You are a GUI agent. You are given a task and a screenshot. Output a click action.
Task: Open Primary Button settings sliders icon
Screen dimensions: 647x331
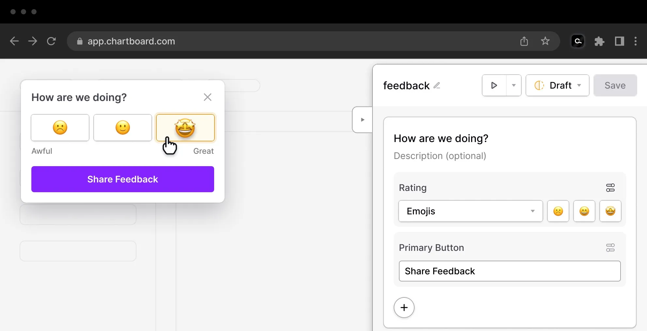[x=610, y=248]
